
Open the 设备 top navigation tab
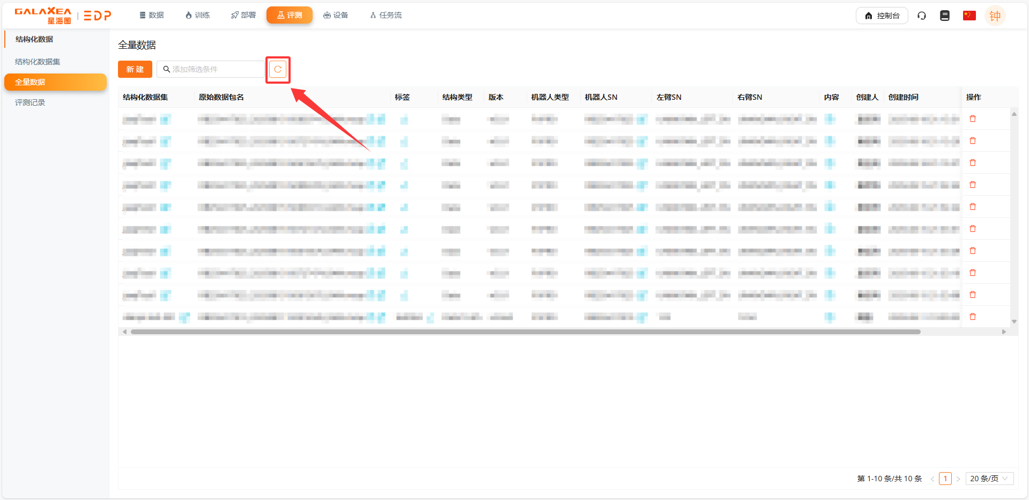(x=336, y=15)
